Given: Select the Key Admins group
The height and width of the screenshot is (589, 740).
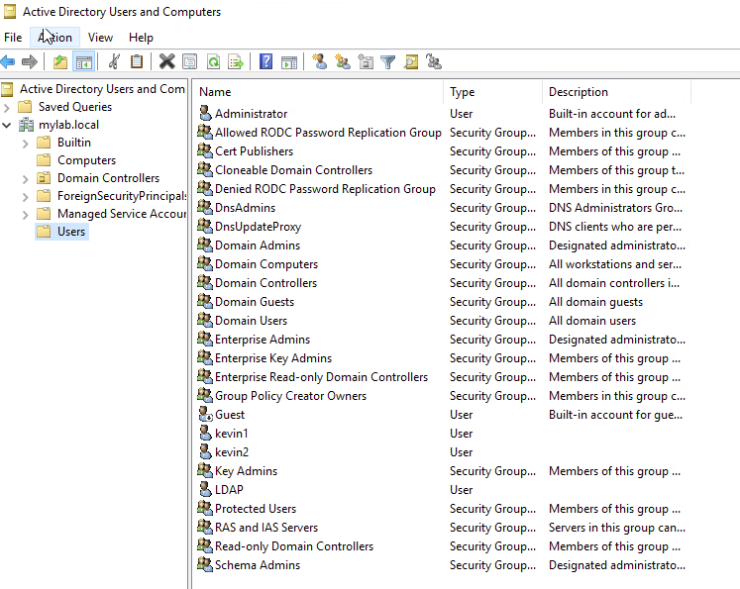Looking at the screenshot, I should 246,470.
